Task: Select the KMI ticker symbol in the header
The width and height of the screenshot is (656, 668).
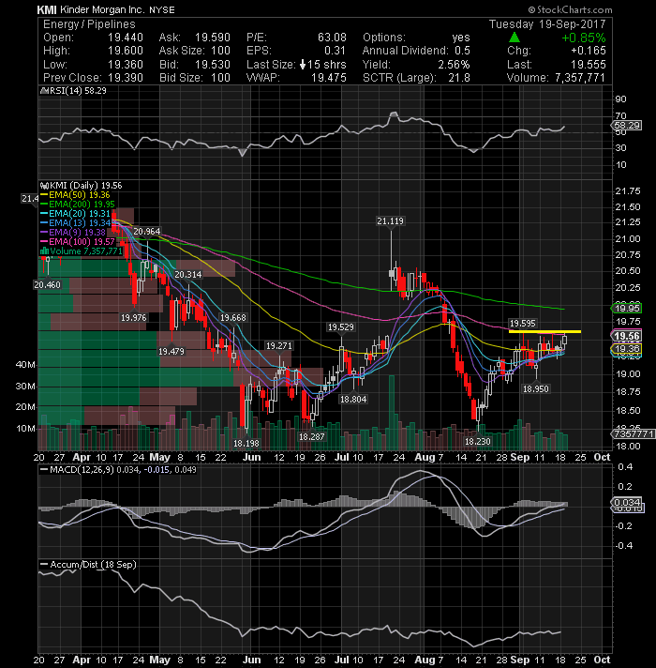Action: (x=47, y=9)
